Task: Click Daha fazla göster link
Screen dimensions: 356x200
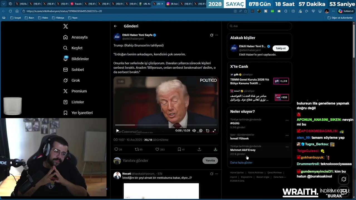Action: pos(241,162)
